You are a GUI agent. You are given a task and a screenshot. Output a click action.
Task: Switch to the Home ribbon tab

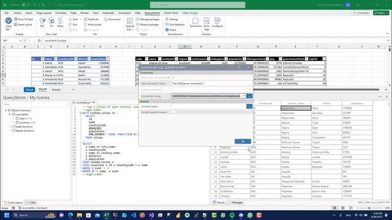pyautogui.click(x=18, y=13)
